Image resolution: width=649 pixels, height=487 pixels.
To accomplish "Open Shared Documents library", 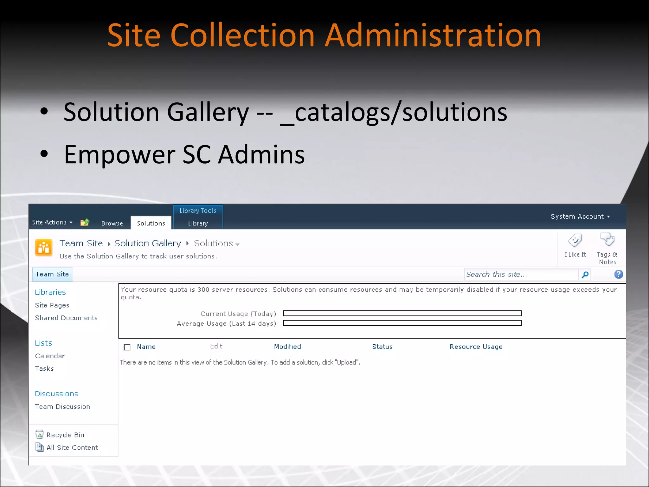I will tap(66, 318).
